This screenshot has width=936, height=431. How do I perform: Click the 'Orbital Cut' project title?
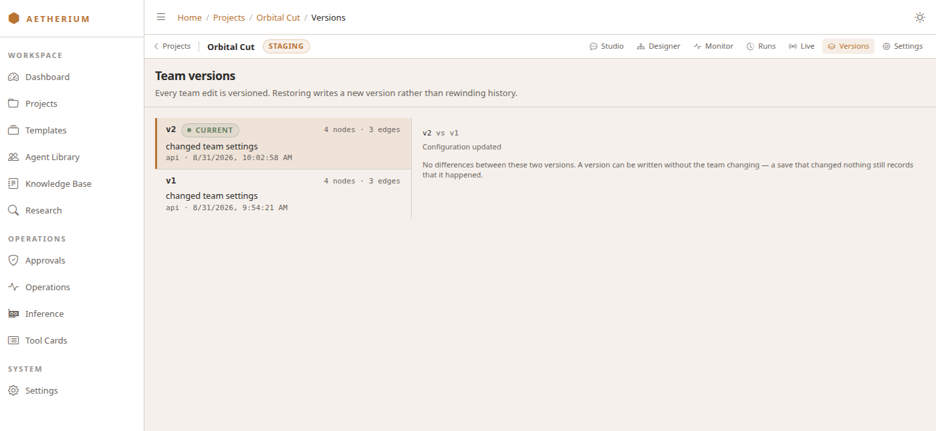[231, 47]
